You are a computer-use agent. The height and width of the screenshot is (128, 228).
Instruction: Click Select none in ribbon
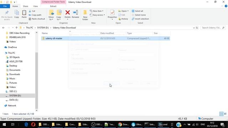[139, 15]
